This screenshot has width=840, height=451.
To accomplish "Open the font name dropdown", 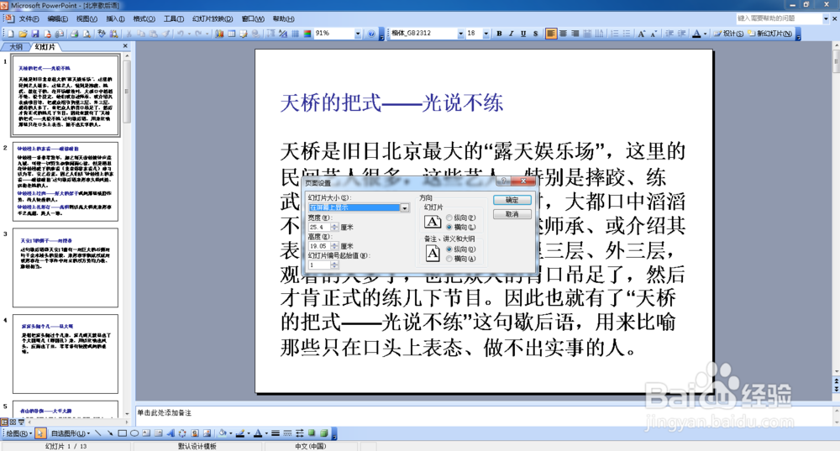I will (x=460, y=34).
